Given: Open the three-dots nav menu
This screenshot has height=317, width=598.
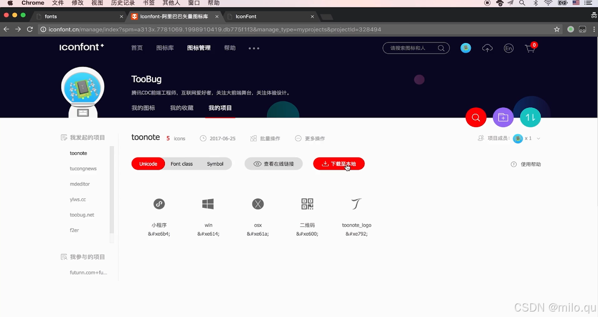Looking at the screenshot, I should (254, 48).
